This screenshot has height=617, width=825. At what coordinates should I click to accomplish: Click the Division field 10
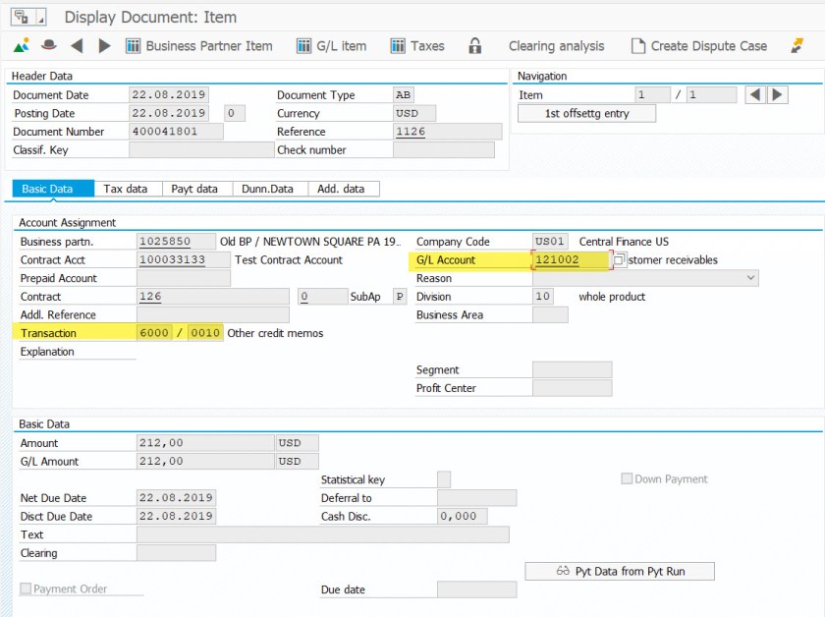click(x=542, y=297)
